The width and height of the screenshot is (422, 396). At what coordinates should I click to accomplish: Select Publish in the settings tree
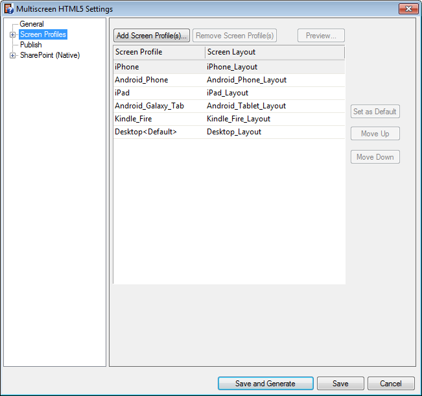pyautogui.click(x=30, y=45)
